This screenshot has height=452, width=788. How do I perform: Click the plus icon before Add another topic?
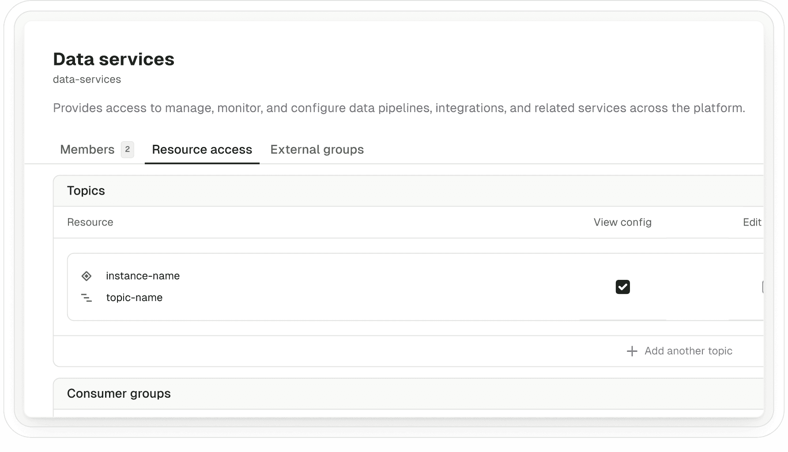(632, 351)
